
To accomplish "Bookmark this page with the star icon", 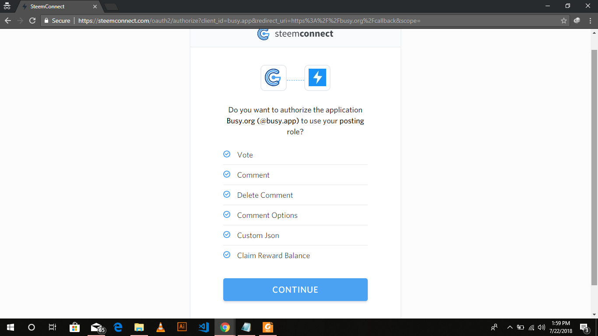I will point(564,21).
